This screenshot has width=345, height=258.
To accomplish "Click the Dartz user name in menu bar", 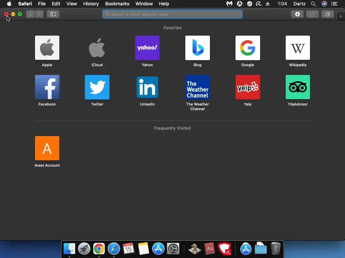I will point(300,4).
